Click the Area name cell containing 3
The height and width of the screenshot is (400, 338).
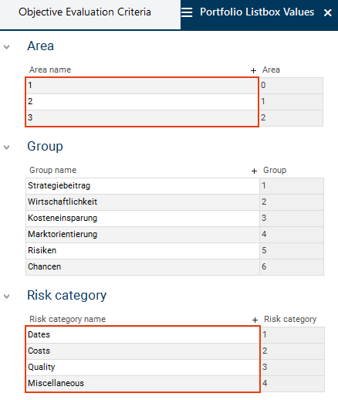pos(142,118)
